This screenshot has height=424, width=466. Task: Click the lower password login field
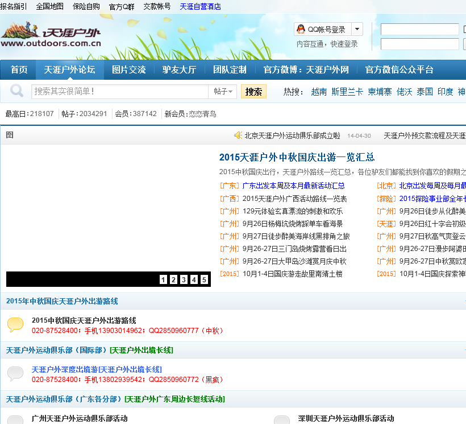419,44
